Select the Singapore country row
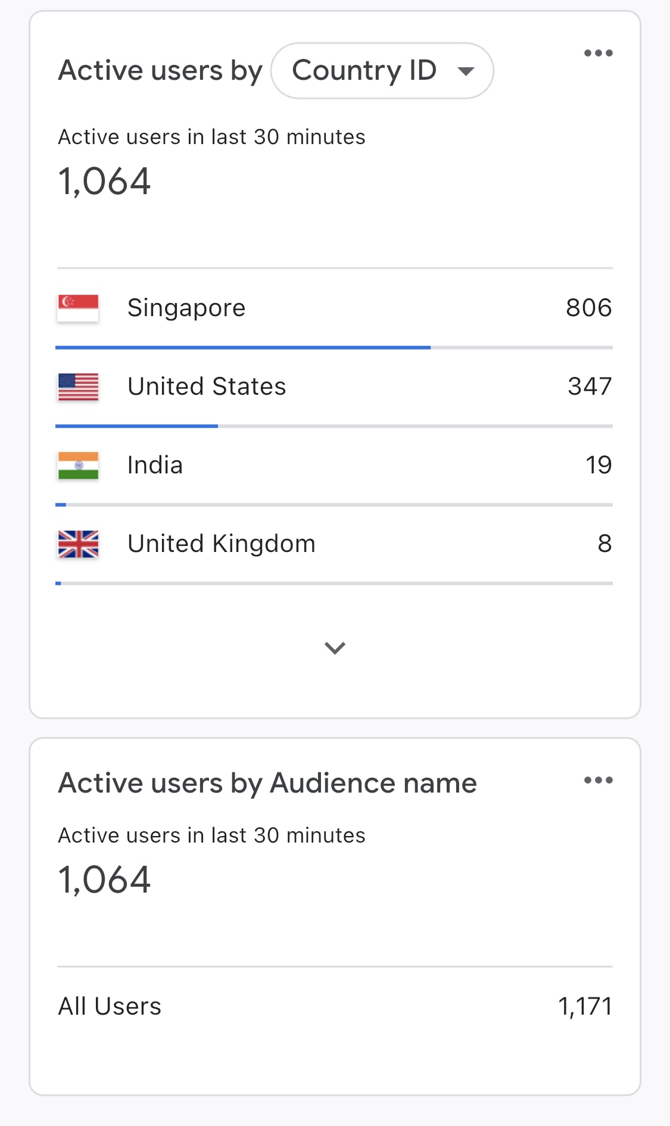The width and height of the screenshot is (670, 1126). pos(335,309)
